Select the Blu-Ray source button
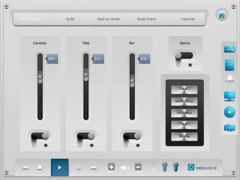Screen dimensions: 240x180 coord(184,136)
